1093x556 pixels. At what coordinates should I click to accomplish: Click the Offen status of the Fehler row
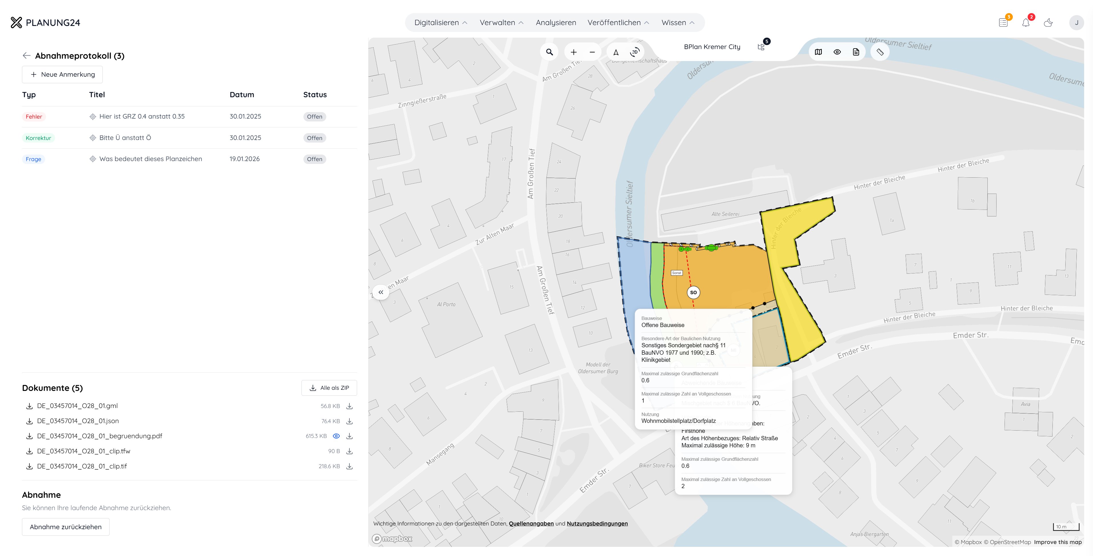[x=315, y=117]
